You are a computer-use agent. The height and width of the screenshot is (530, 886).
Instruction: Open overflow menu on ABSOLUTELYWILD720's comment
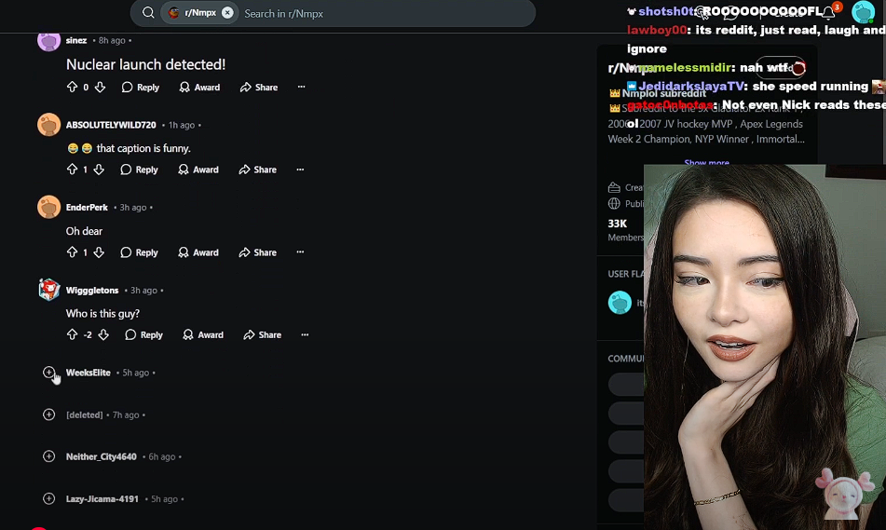300,170
